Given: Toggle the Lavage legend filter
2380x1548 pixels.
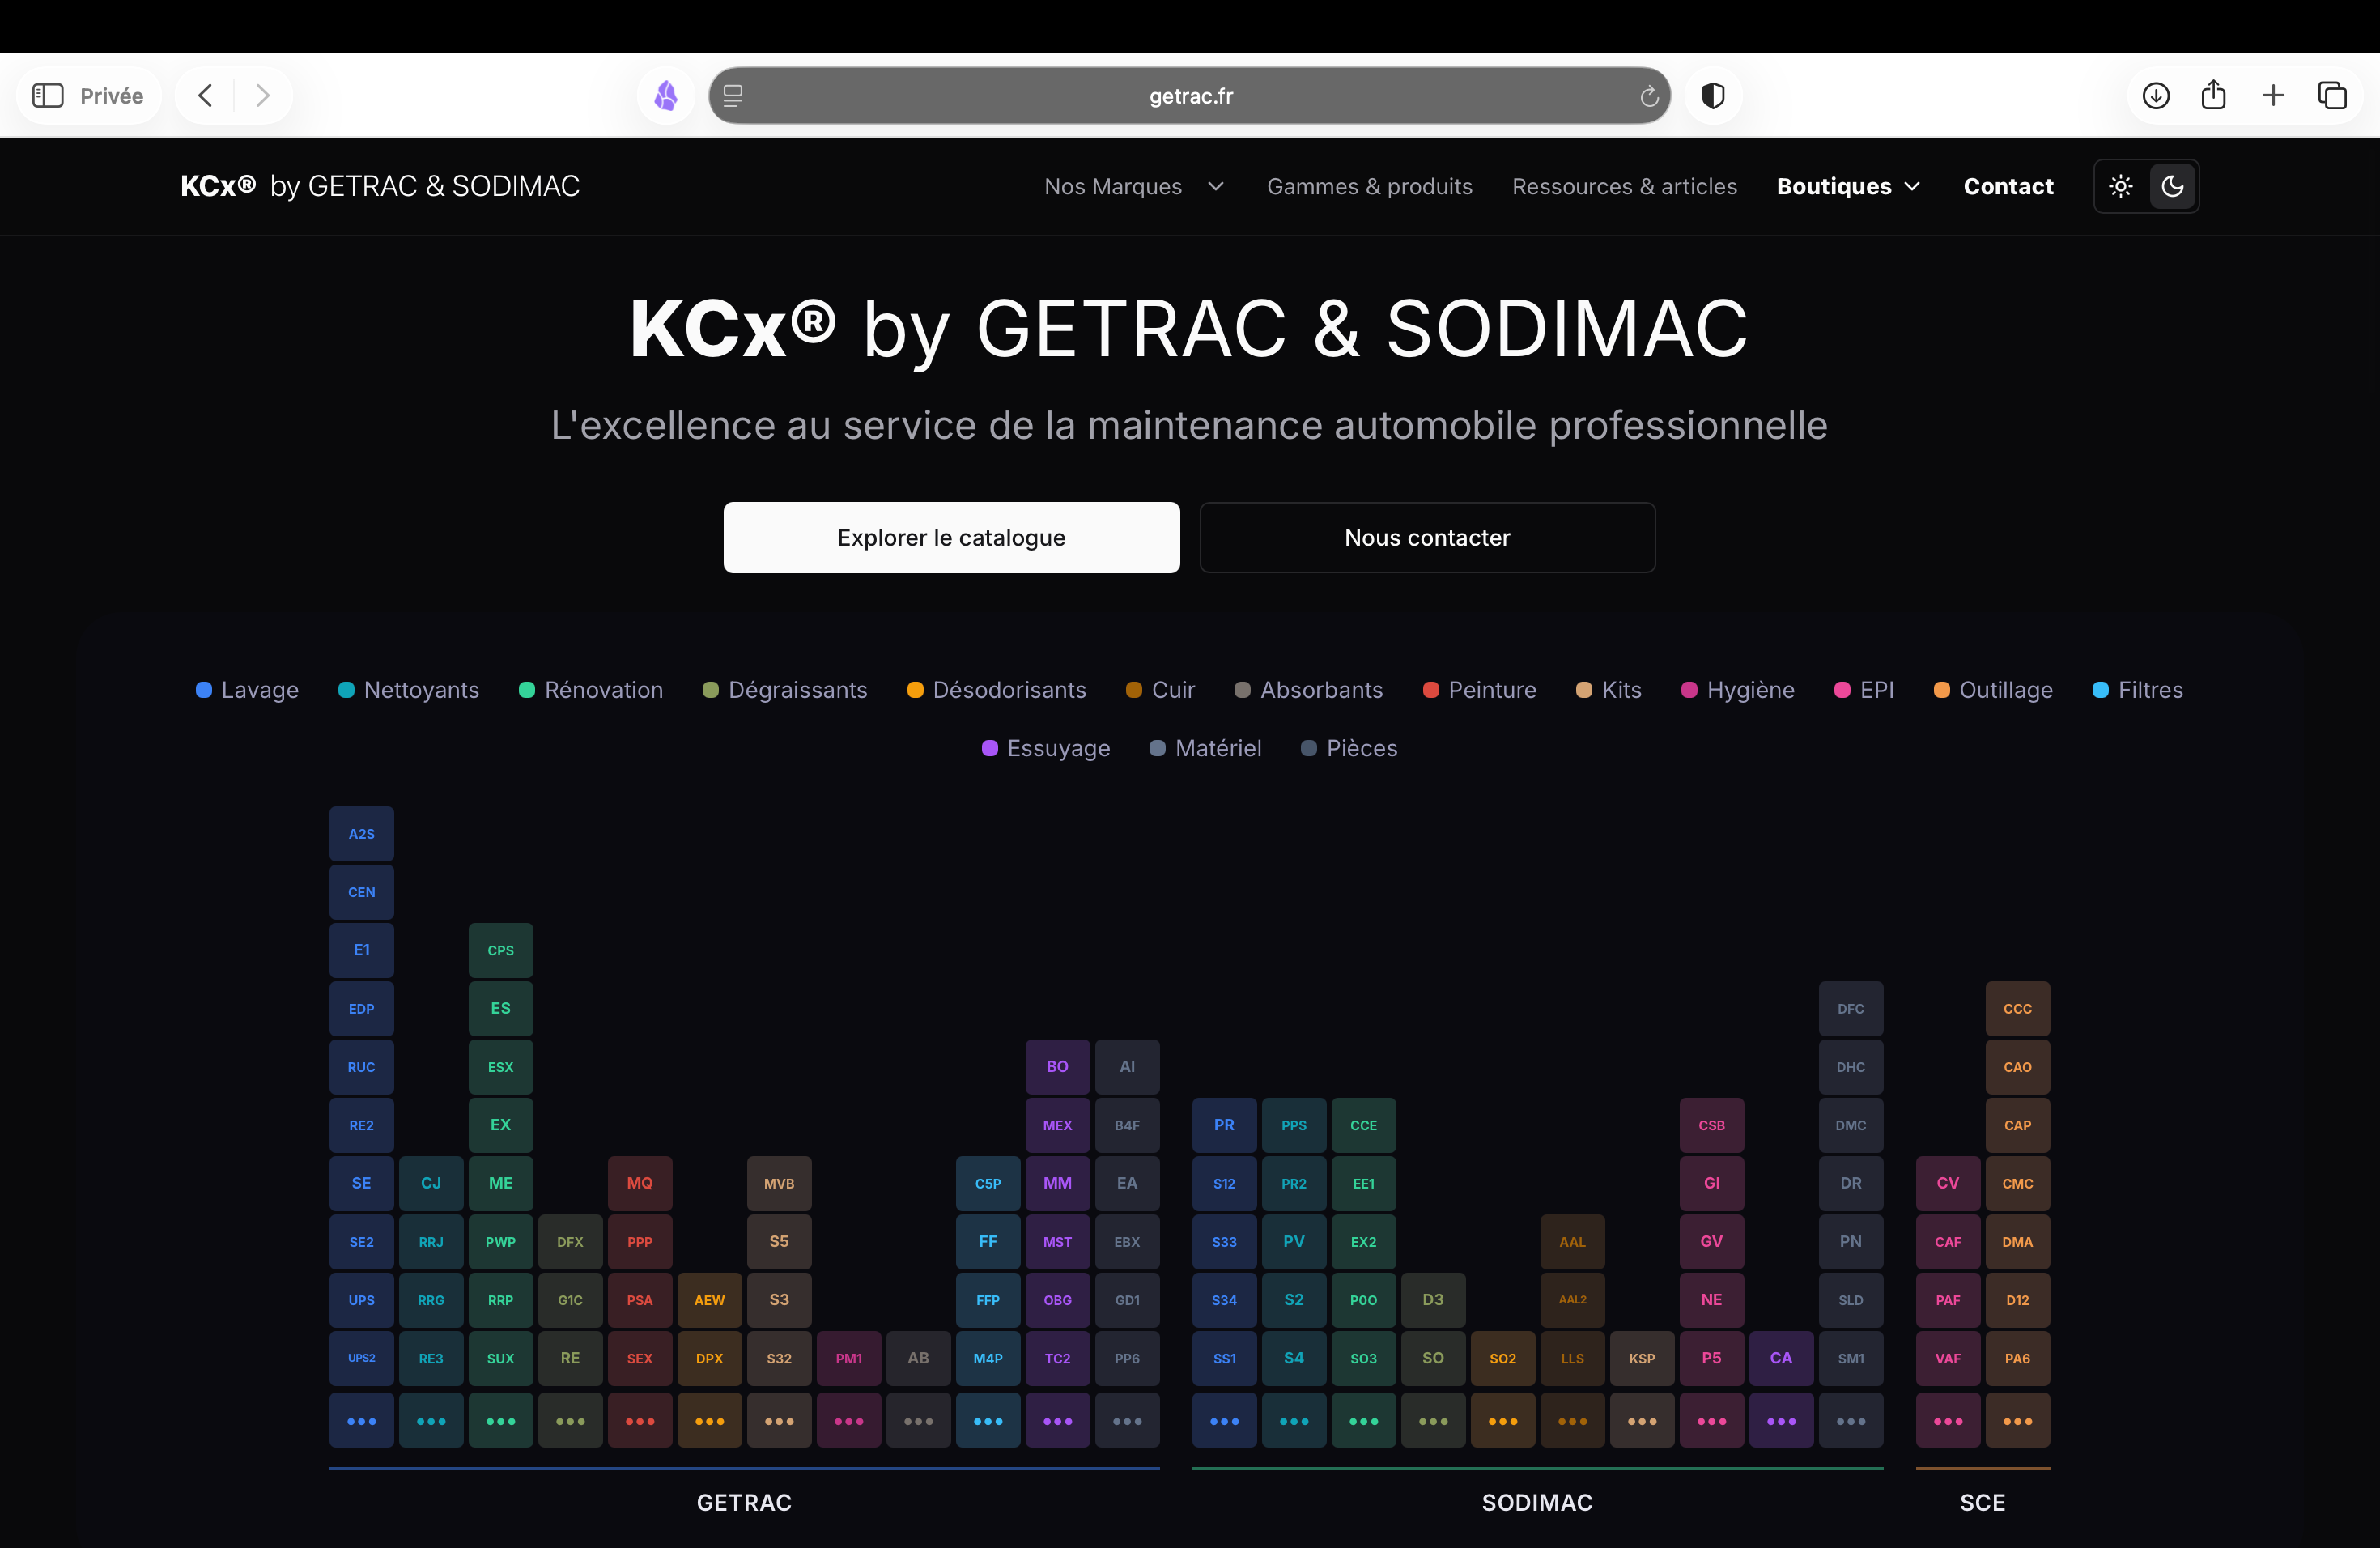Looking at the screenshot, I should (x=247, y=690).
